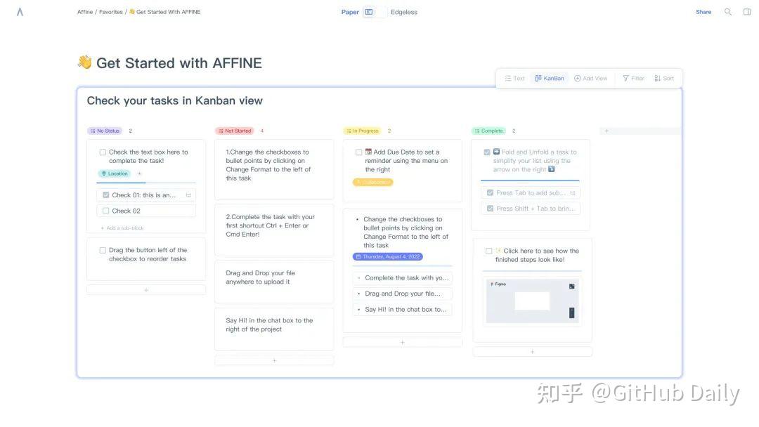Add a new kanban column with plus
The image size is (759, 427).
pos(606,131)
